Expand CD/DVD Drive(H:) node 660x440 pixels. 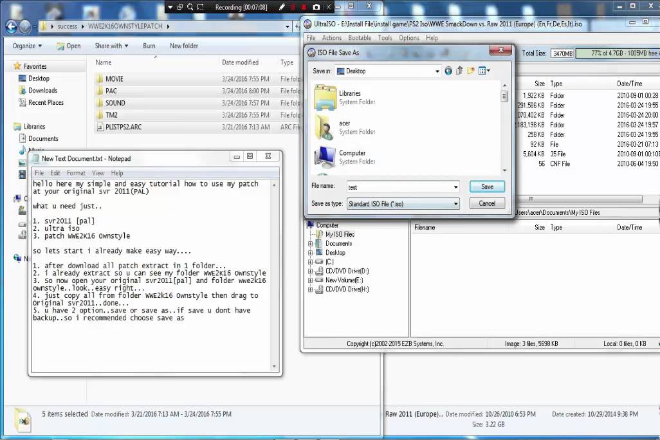pyautogui.click(x=310, y=289)
